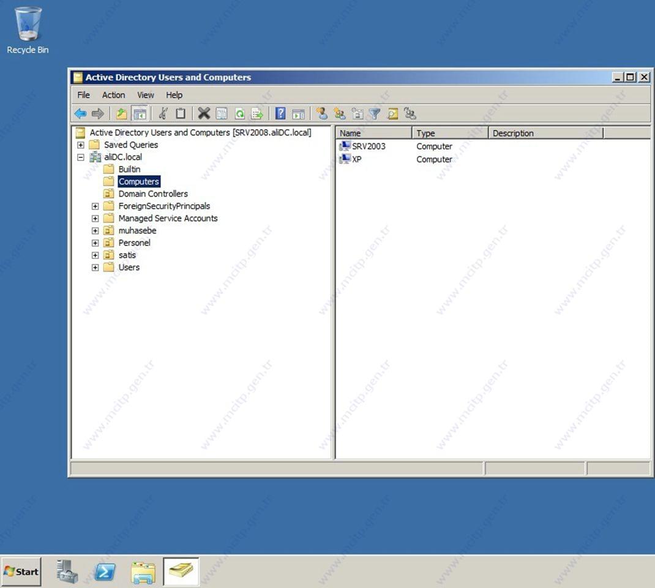
Task: Sort the list by the Name column
Action: pyautogui.click(x=374, y=134)
